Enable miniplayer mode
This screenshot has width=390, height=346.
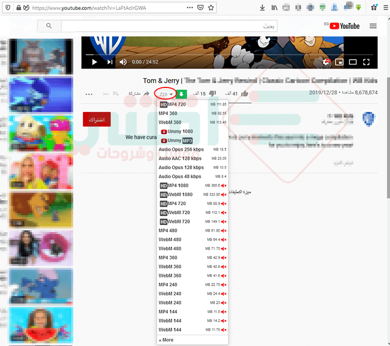pos(339,62)
